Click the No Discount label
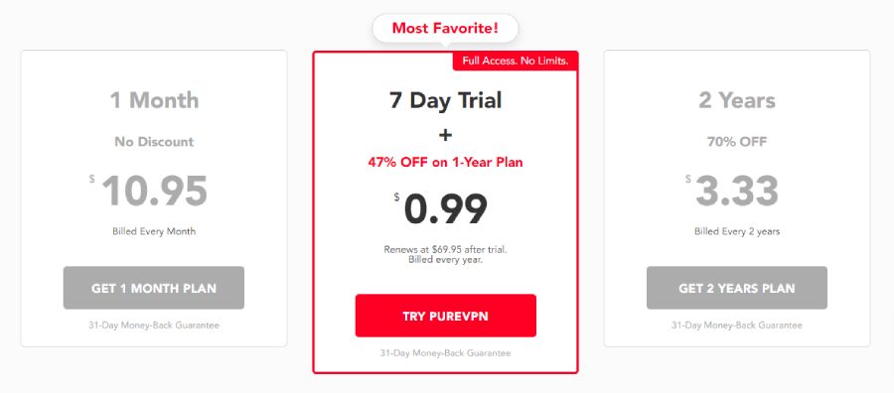894x393 pixels. pos(154,142)
